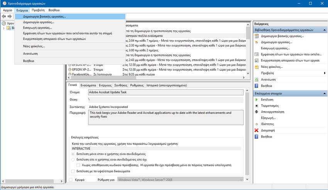Viewport: 328px width, 190px height.
Task: Click task list scroll-right arrow
Action: (x=243, y=77)
